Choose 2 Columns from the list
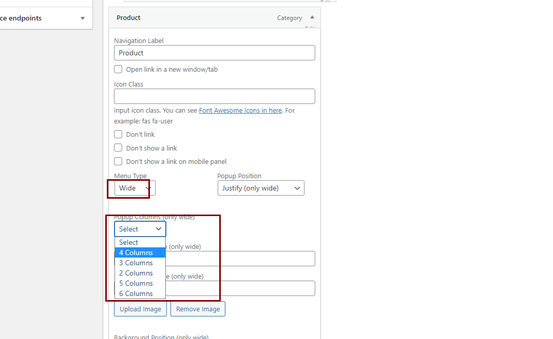The height and width of the screenshot is (339, 553). pyautogui.click(x=140, y=273)
